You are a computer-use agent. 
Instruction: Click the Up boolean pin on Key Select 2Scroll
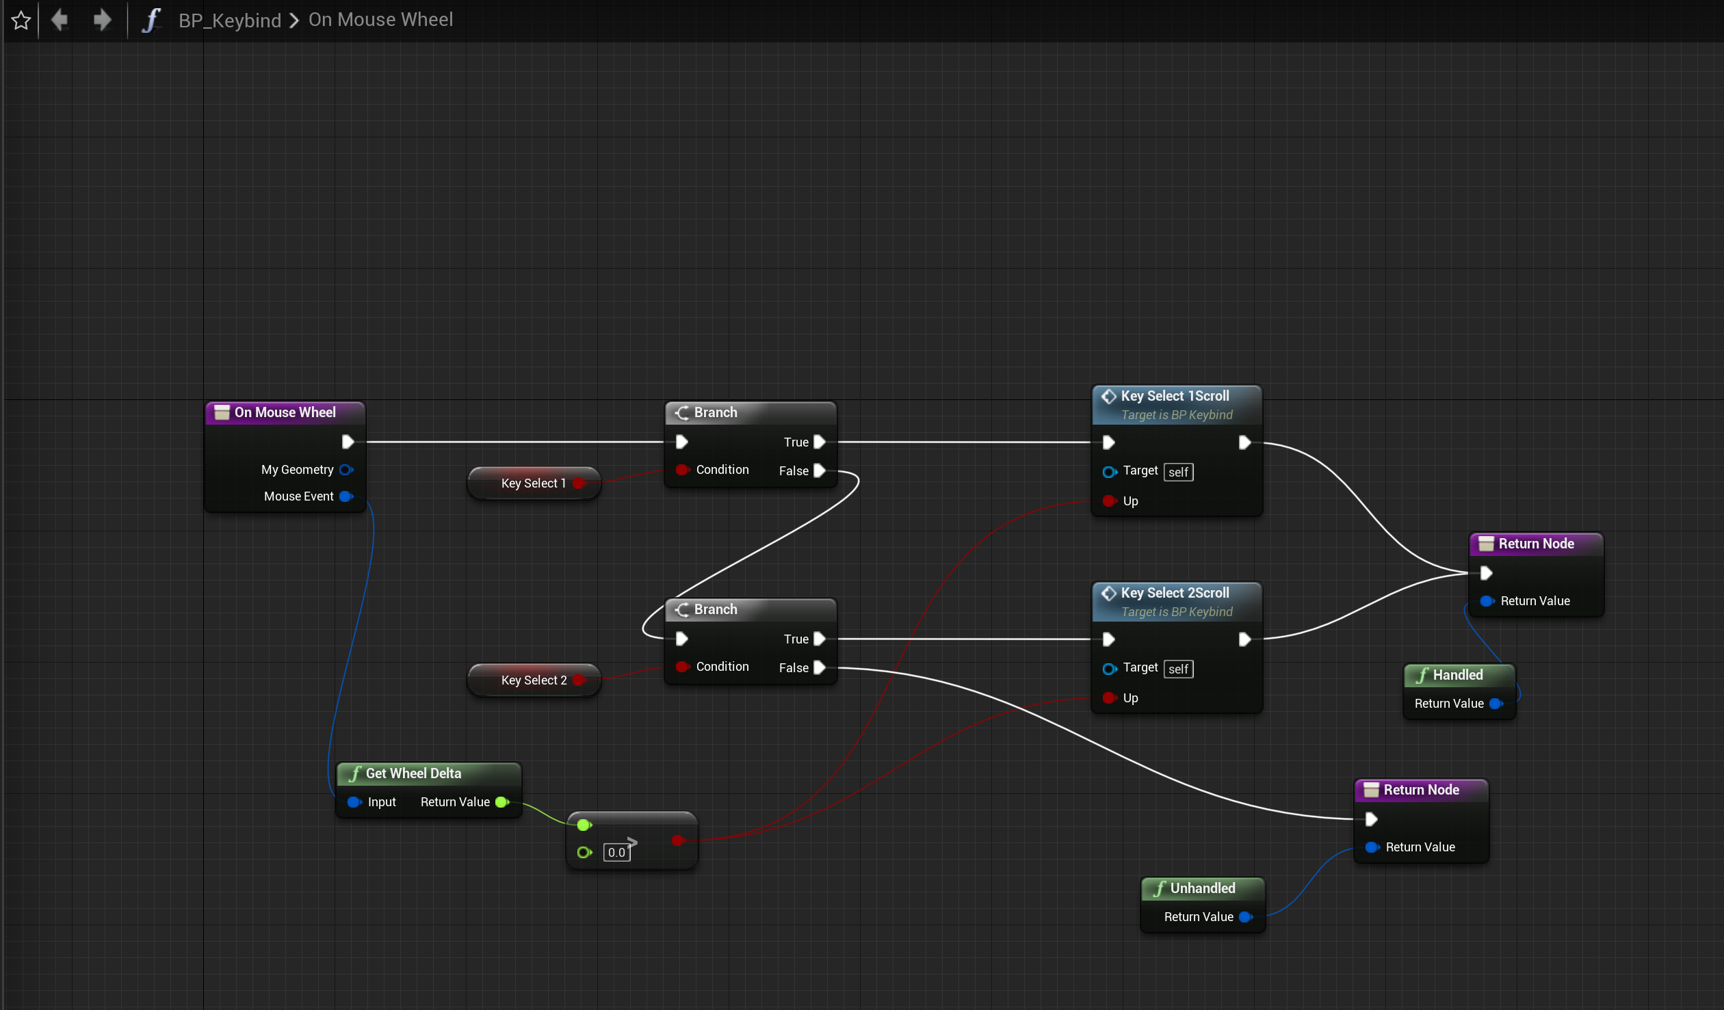click(1108, 698)
